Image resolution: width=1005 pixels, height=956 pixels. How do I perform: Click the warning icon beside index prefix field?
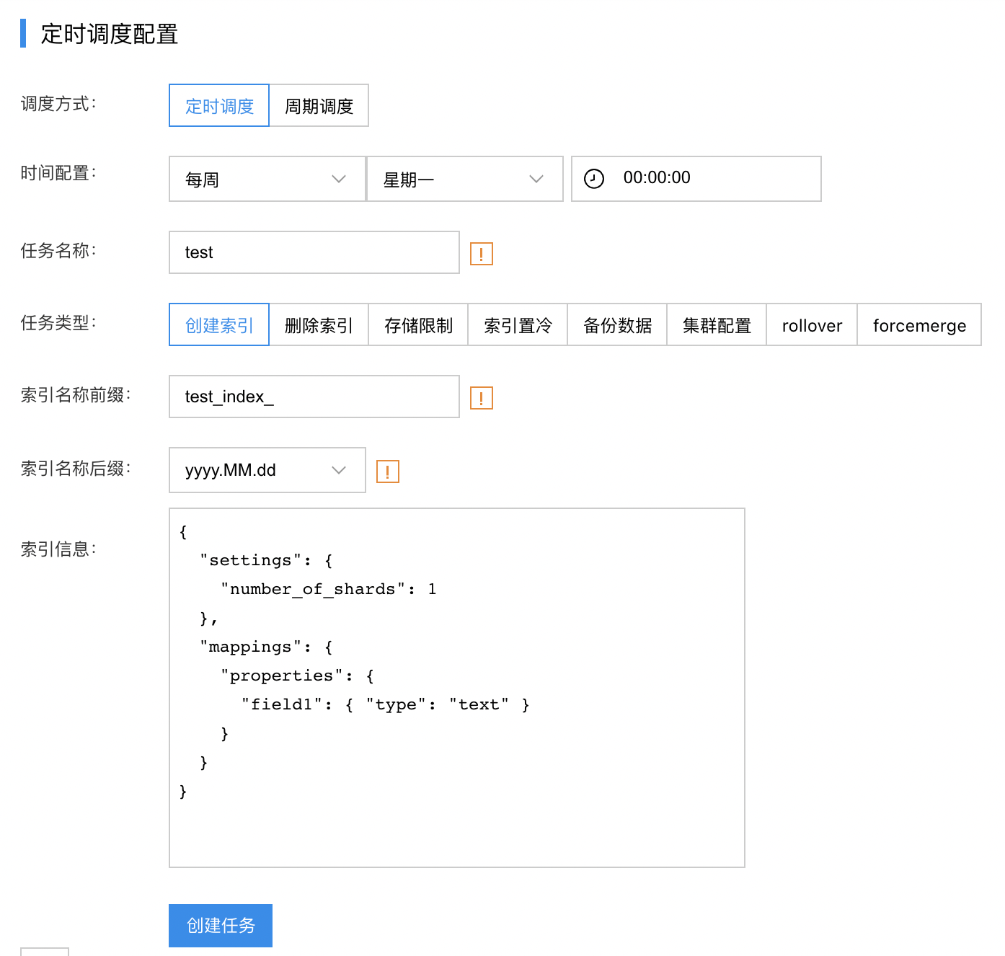[x=481, y=398]
